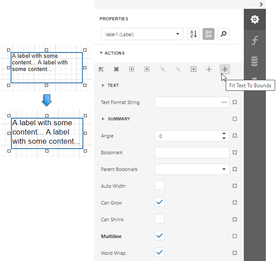Click the Size to Grid action icon

[116, 69]
